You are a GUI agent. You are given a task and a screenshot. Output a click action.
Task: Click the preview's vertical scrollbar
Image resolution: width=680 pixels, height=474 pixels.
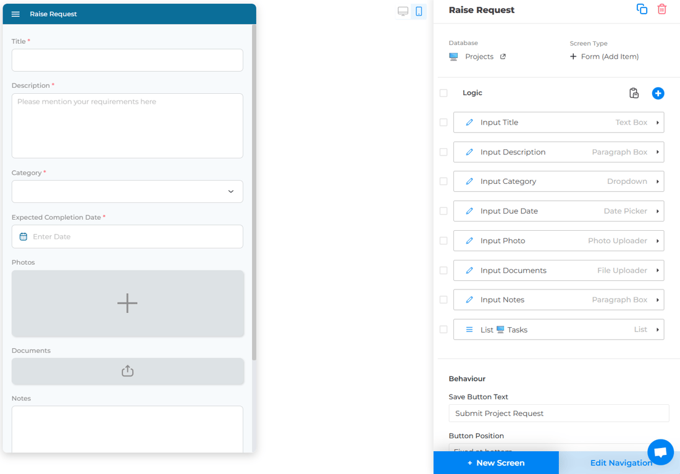(254, 193)
